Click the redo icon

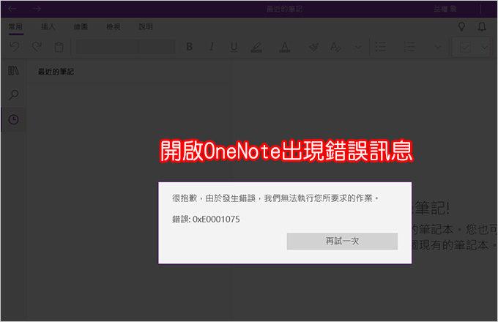coord(37,47)
